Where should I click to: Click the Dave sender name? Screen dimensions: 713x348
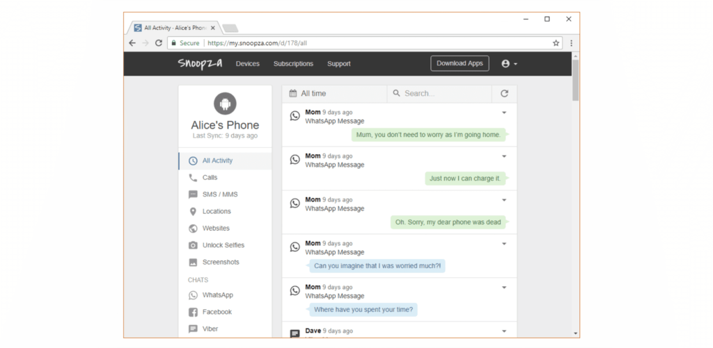coord(313,331)
